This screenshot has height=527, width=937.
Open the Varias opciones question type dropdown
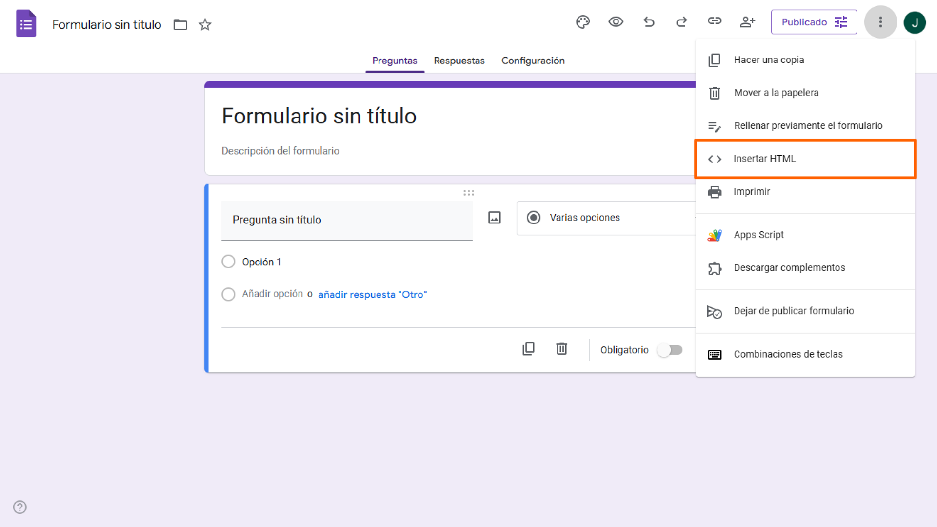click(x=605, y=218)
